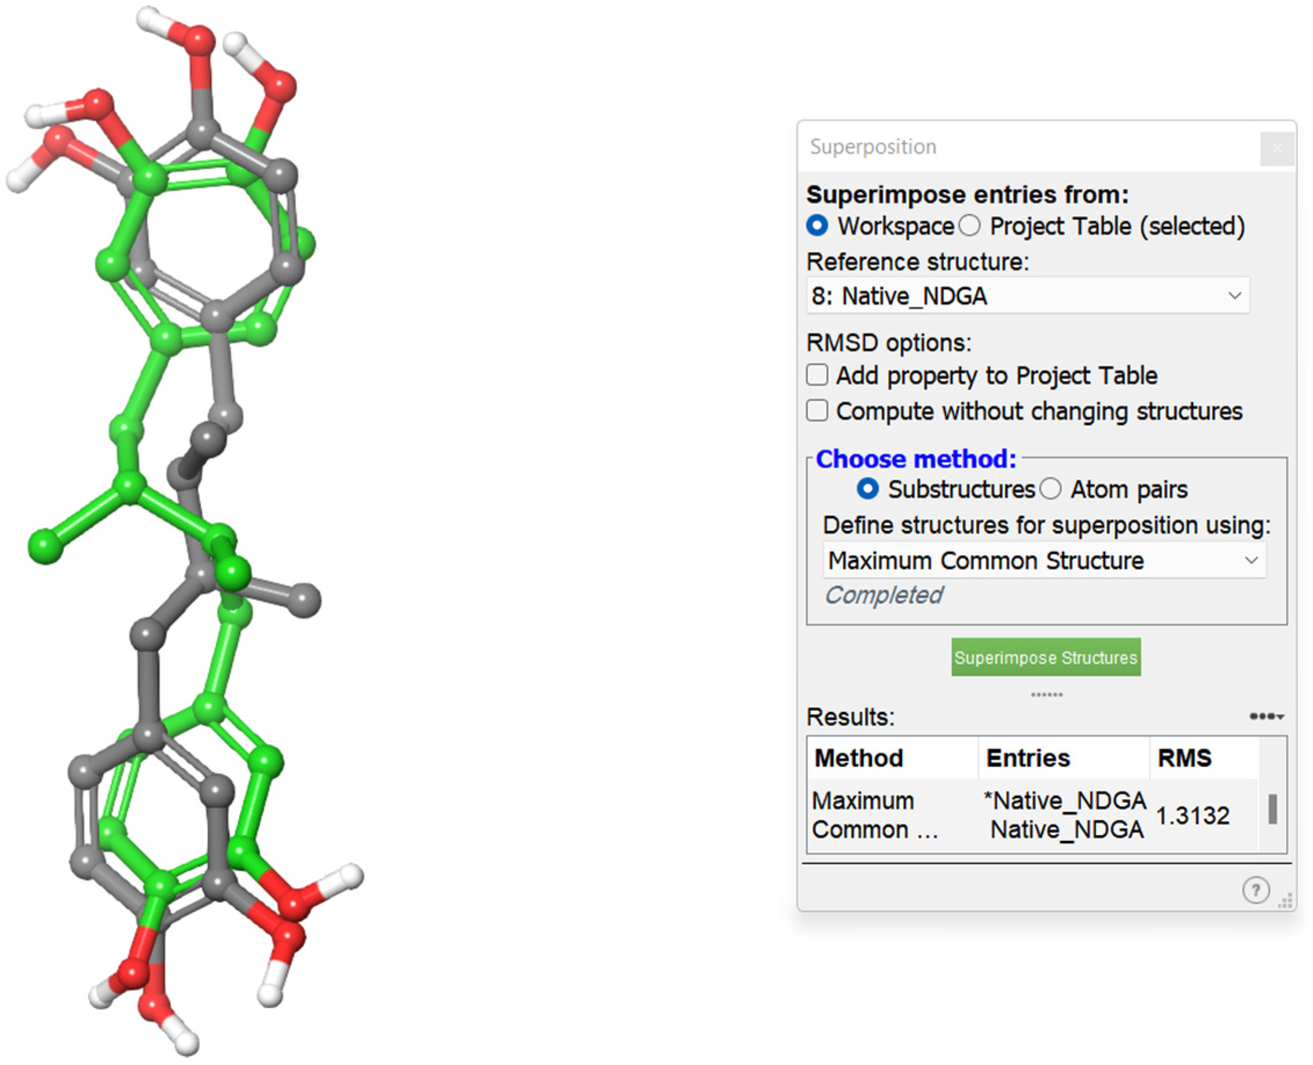Click the help question mark icon
The image size is (1313, 1065).
tap(1255, 890)
